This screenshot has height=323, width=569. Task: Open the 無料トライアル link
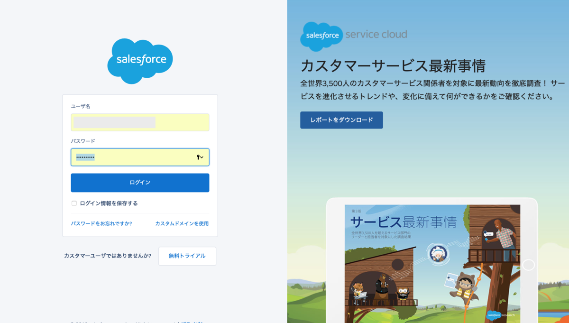point(187,256)
